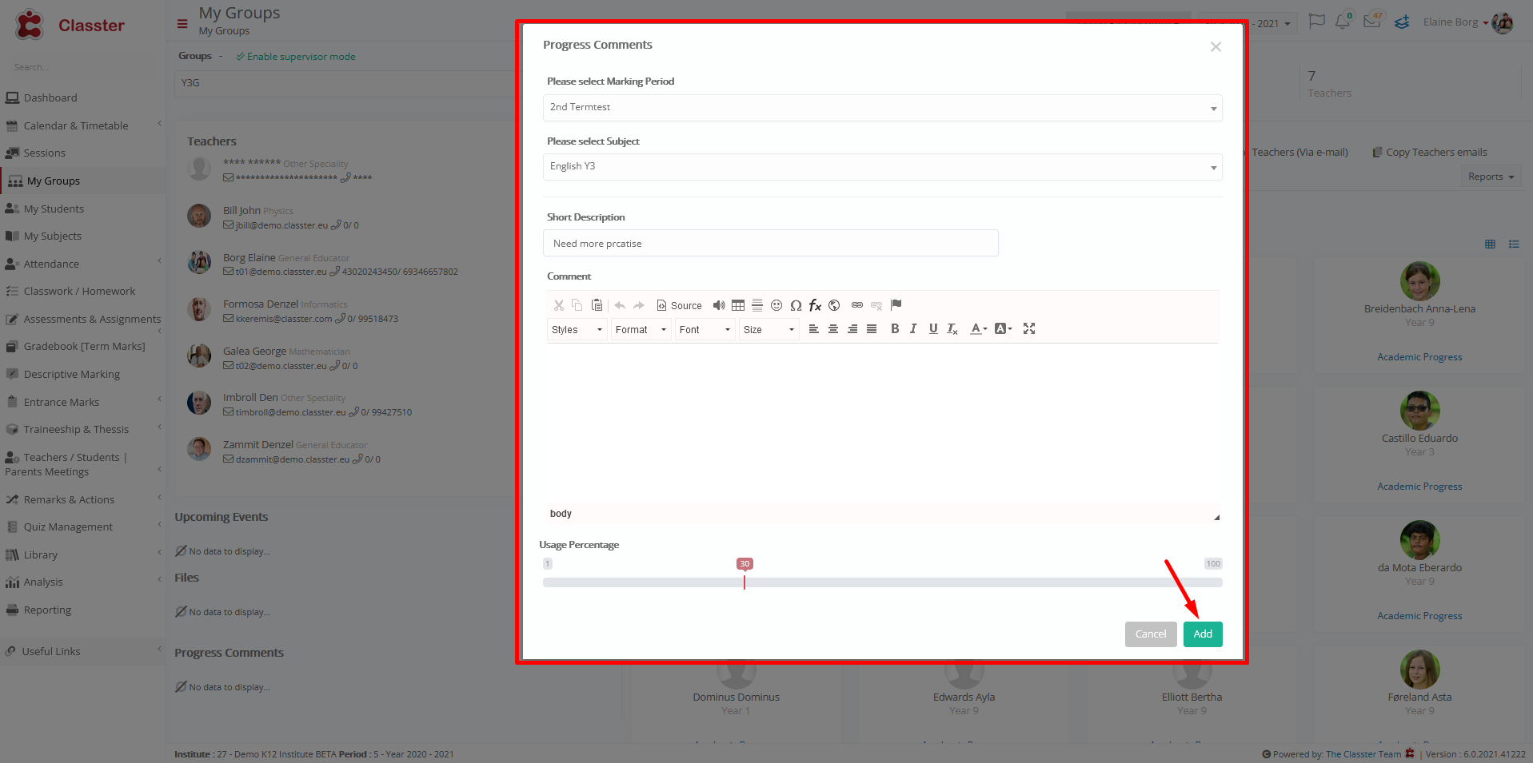Click the Unlink icon in the editor
The width and height of the screenshot is (1533, 763).
[876, 305]
